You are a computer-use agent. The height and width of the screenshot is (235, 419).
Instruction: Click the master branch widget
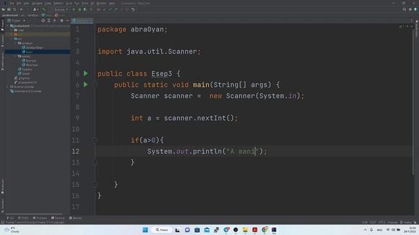[406, 222]
